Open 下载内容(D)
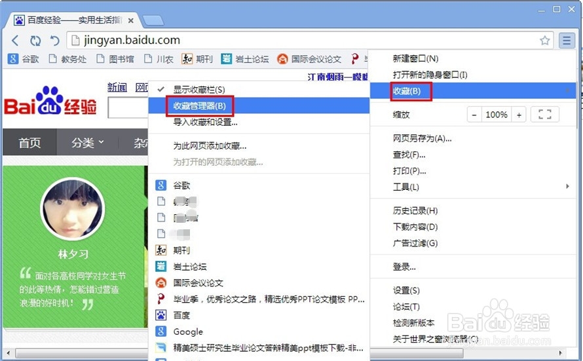 click(x=473, y=227)
